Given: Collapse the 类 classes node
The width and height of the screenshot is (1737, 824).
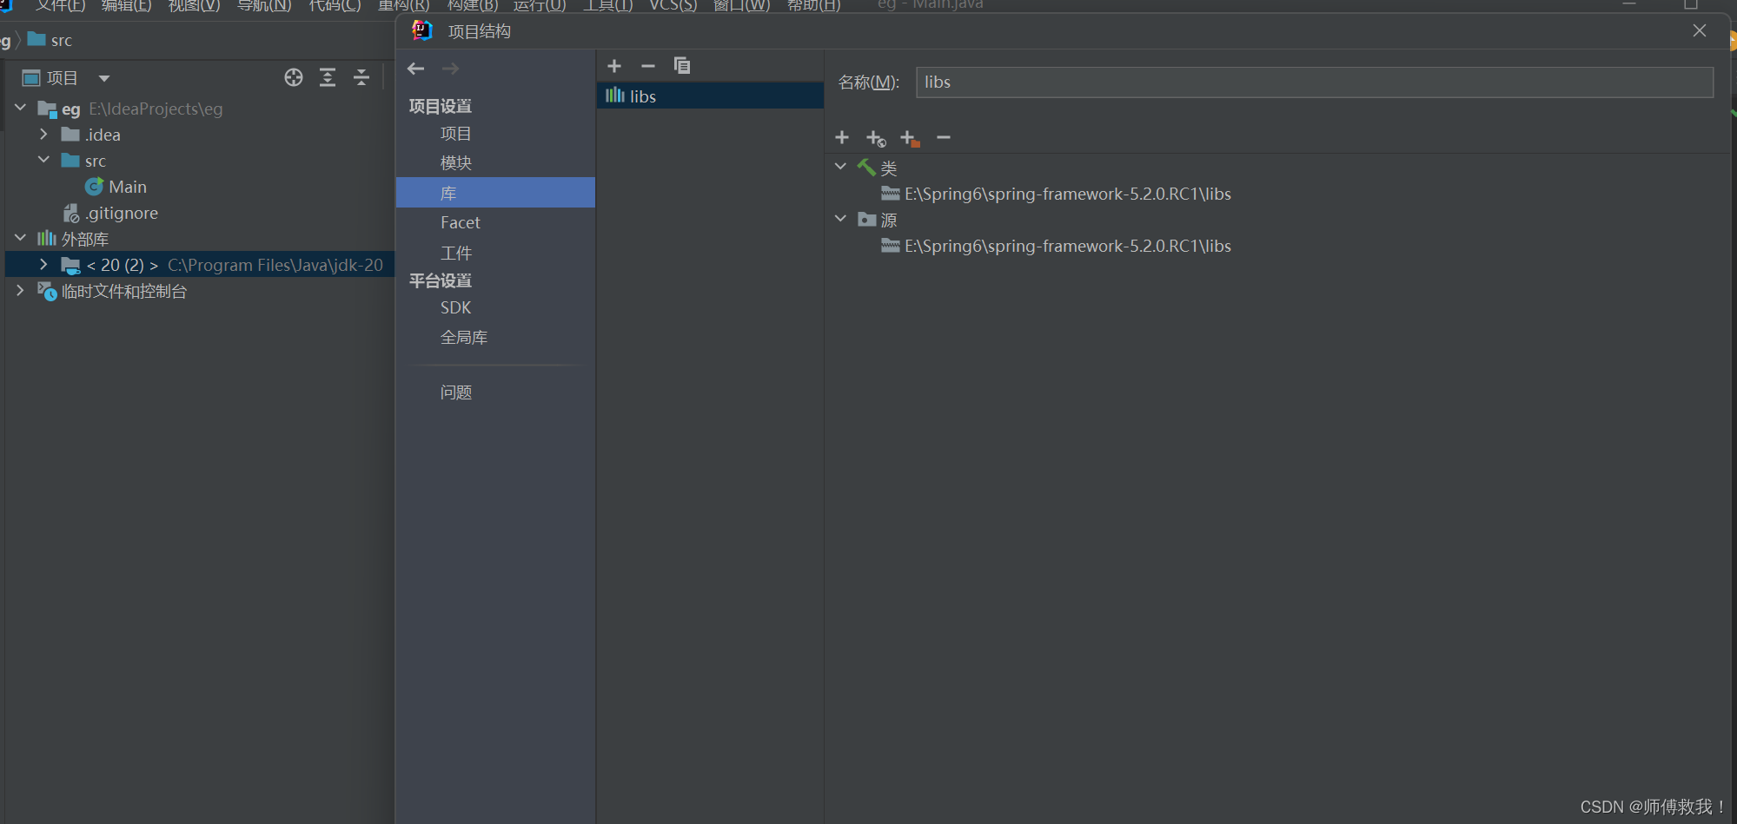Looking at the screenshot, I should coord(840,166).
